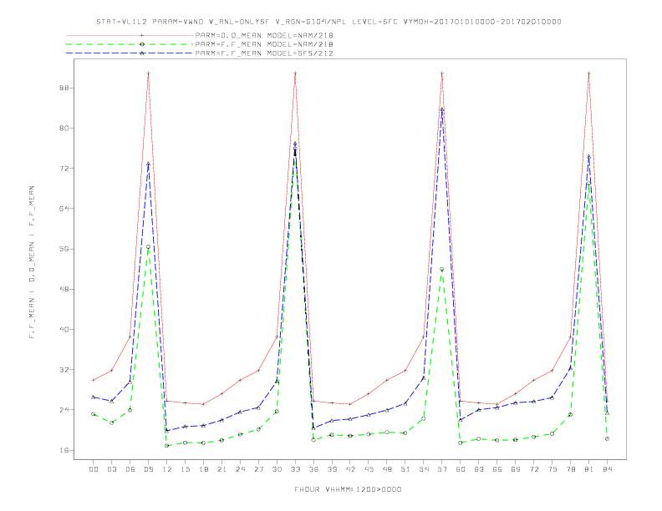Click x-axis tick label 84
Screen dimensions: 662x511
(x=607, y=469)
